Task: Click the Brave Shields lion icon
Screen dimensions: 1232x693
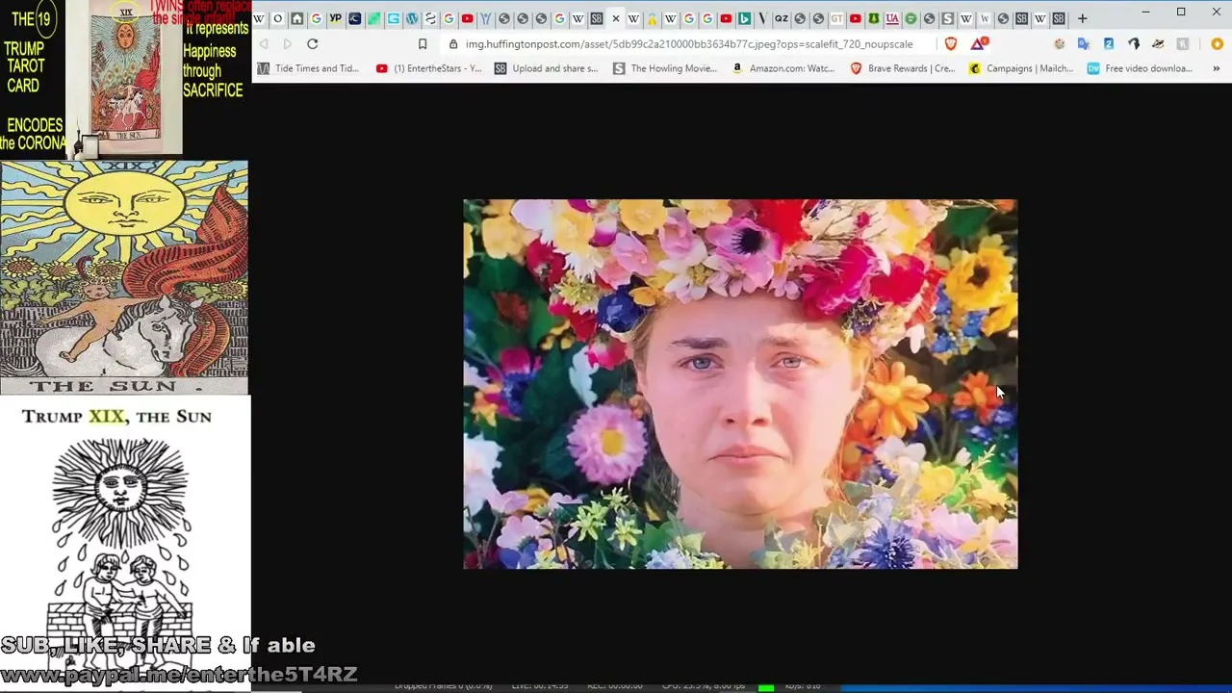Action: (x=951, y=44)
